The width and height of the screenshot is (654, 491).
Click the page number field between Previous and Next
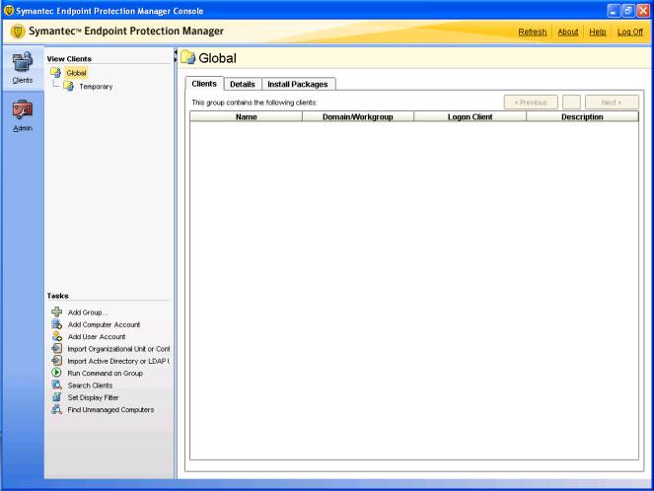pyautogui.click(x=571, y=103)
